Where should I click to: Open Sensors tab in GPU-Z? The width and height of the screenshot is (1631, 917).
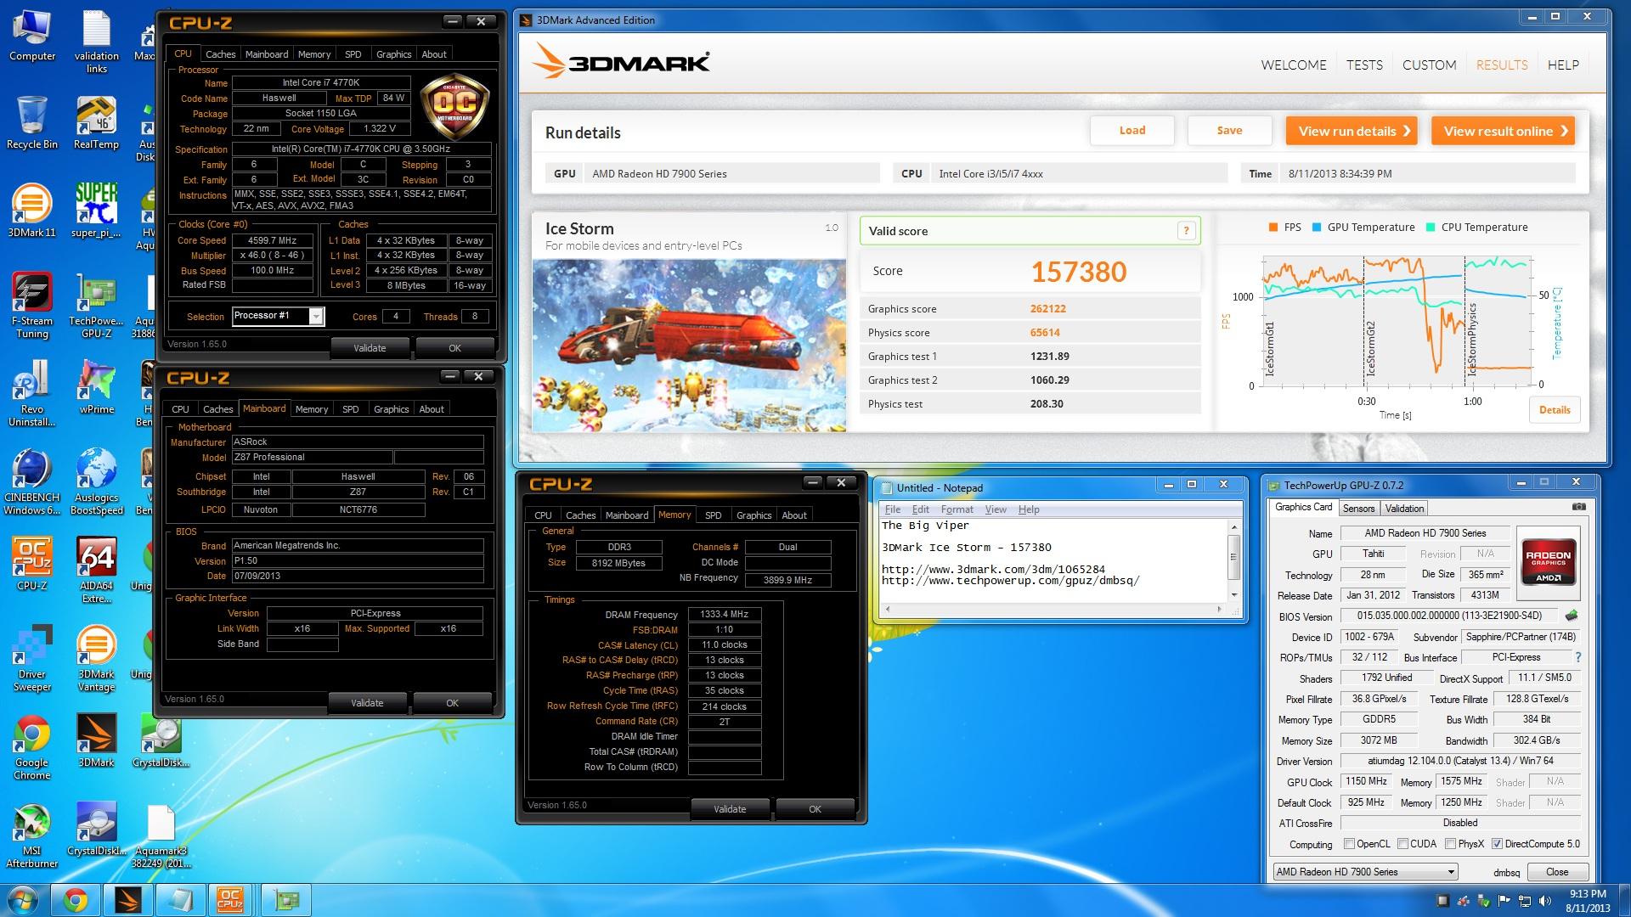click(x=1358, y=509)
